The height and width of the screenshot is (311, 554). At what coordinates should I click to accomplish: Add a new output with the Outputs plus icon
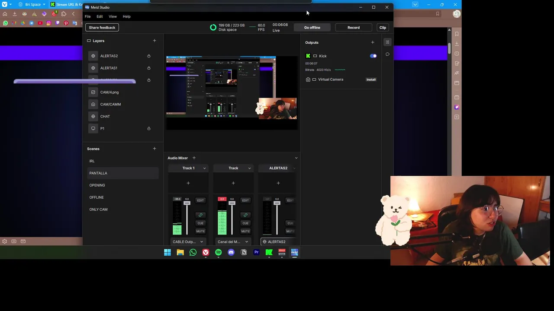pyautogui.click(x=372, y=42)
